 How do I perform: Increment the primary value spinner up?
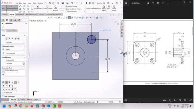tap(24, 63)
